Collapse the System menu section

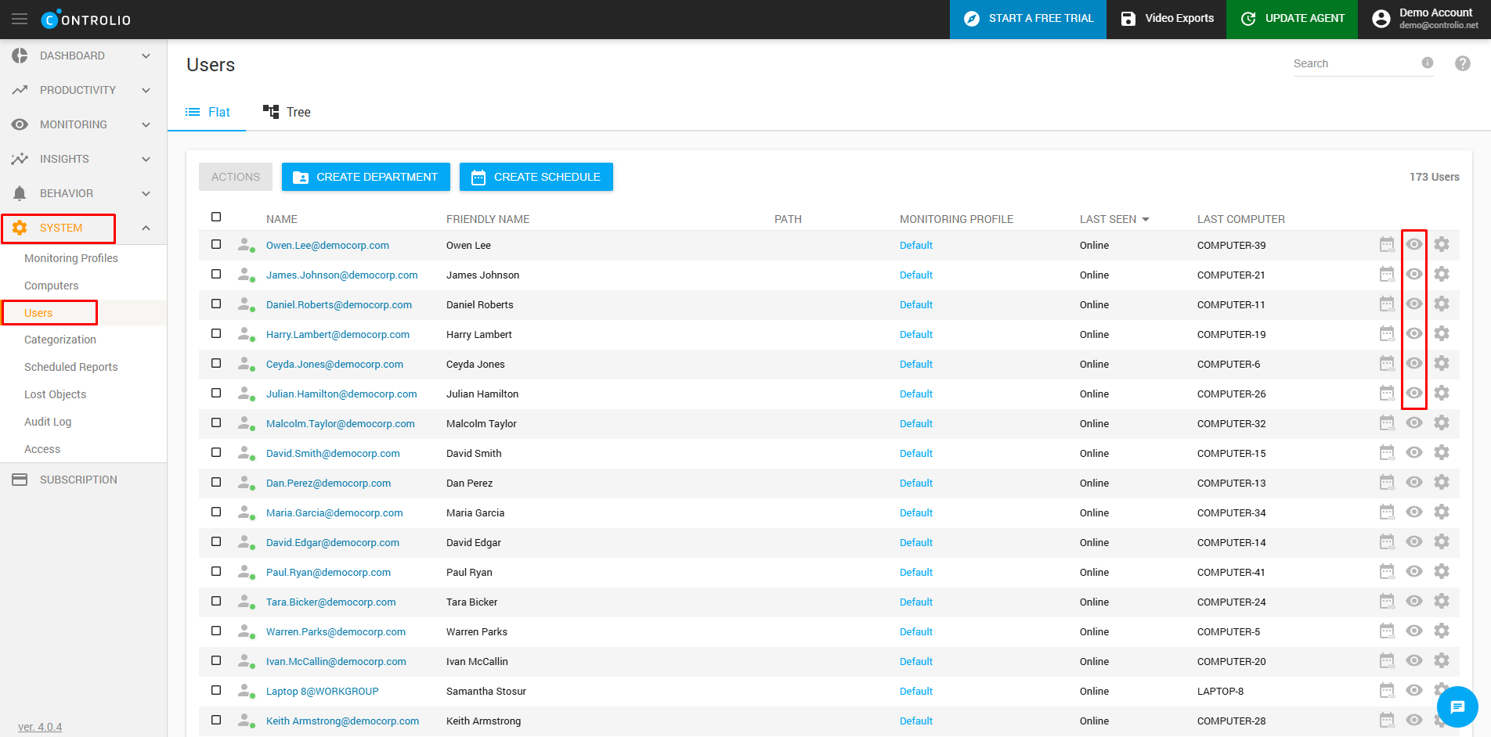146,228
